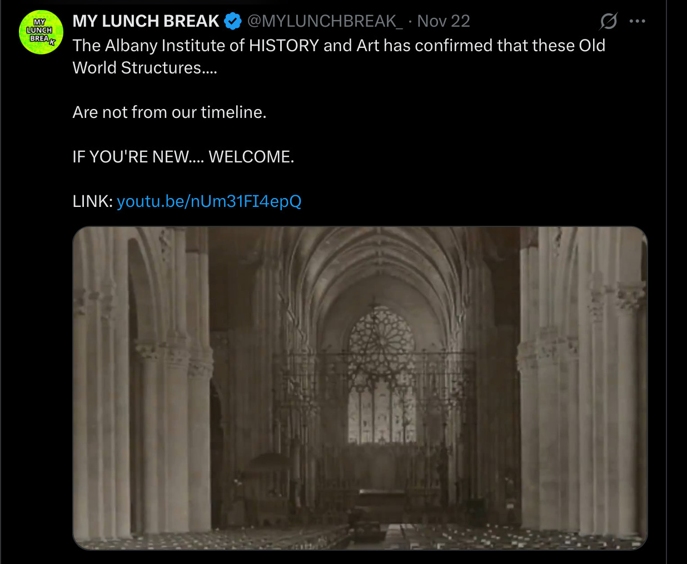The width and height of the screenshot is (687, 564).
Task: Open the youtu.be/nUm31FI4epQ link
Action: click(x=209, y=201)
